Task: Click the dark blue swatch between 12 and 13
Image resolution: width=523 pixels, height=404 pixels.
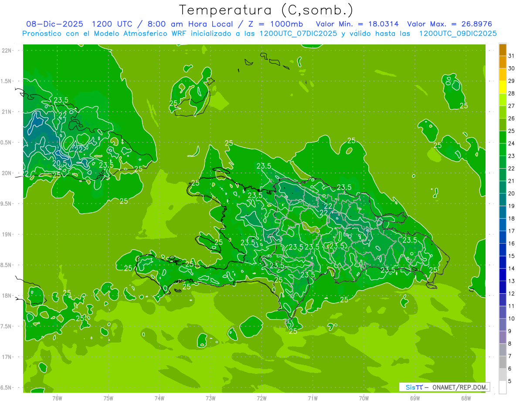Action: click(x=503, y=287)
